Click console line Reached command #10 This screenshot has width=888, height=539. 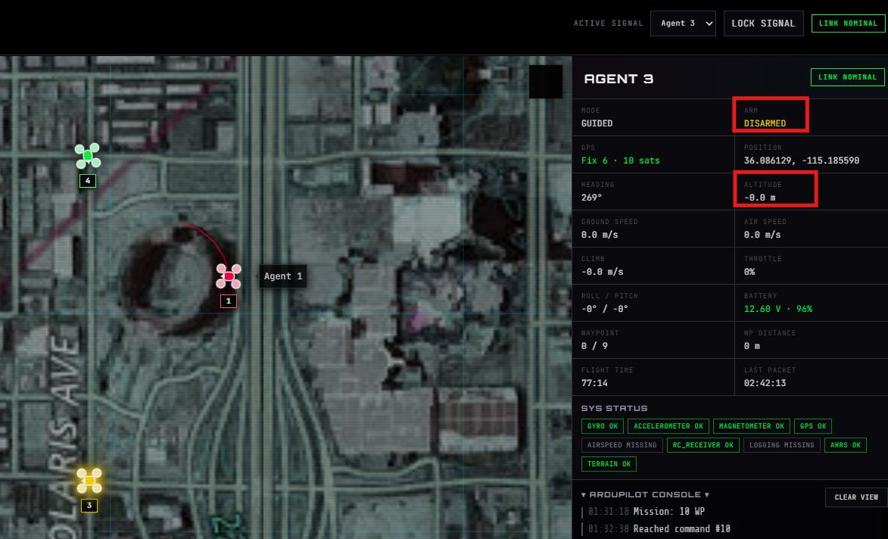(x=681, y=529)
